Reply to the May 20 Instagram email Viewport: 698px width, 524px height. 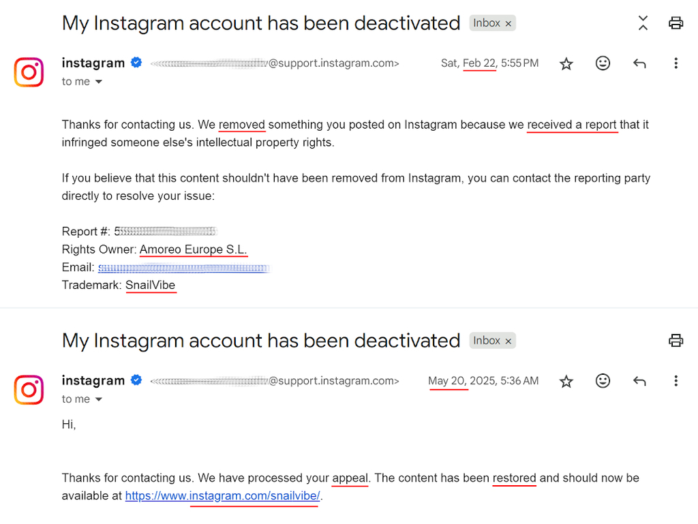(639, 381)
